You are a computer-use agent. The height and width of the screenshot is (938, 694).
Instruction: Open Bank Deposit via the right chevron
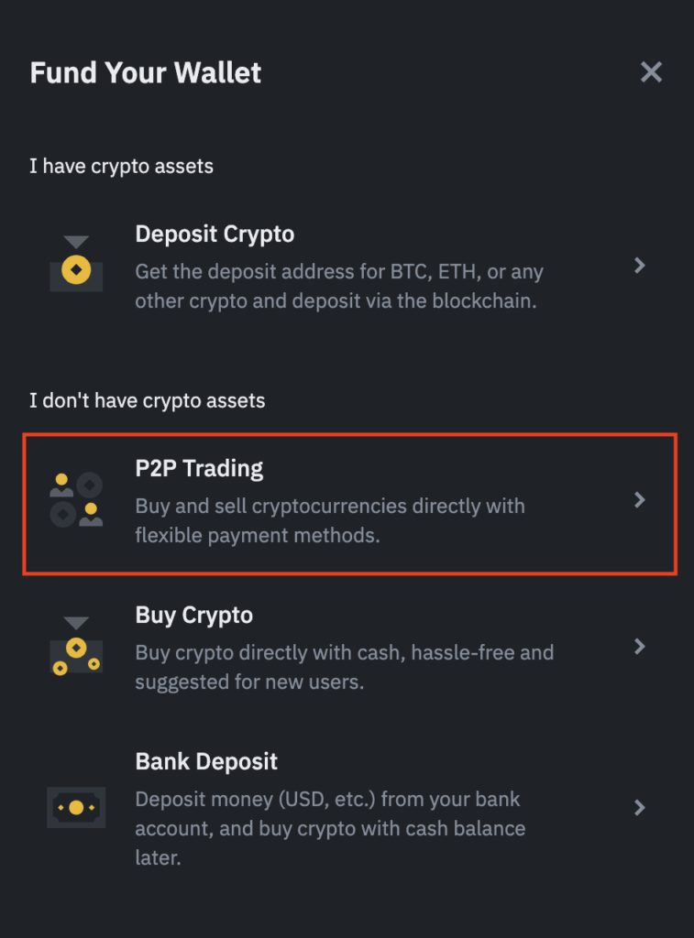coord(641,807)
